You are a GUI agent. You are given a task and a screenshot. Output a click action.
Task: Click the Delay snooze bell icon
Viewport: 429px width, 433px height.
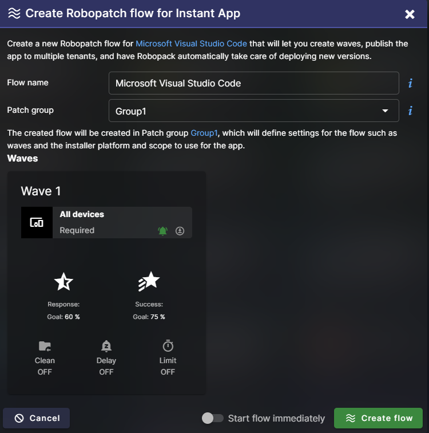[x=106, y=346]
